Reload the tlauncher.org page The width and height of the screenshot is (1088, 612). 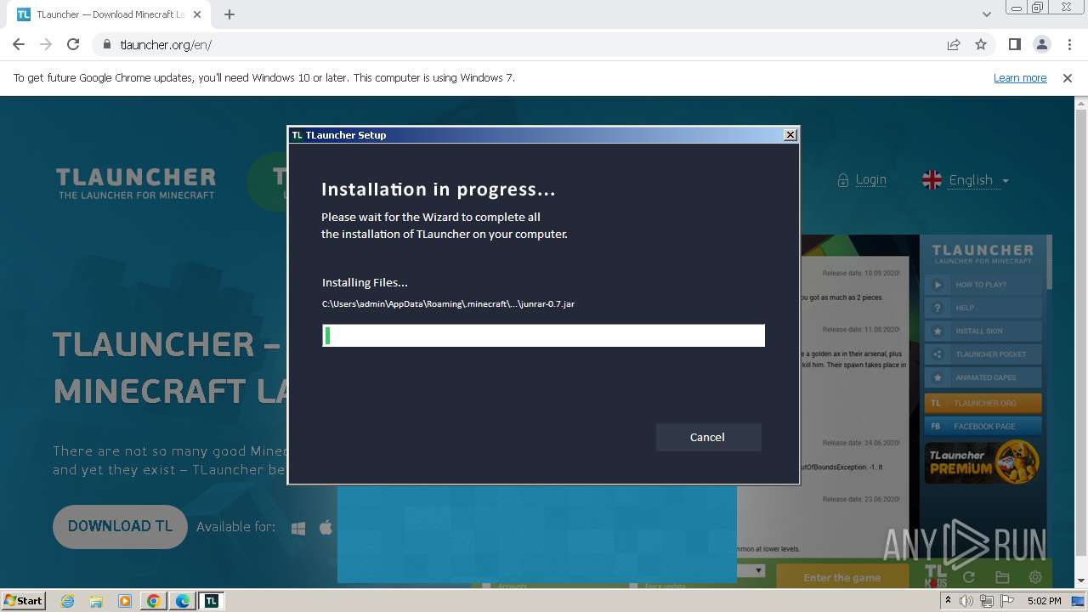[73, 44]
